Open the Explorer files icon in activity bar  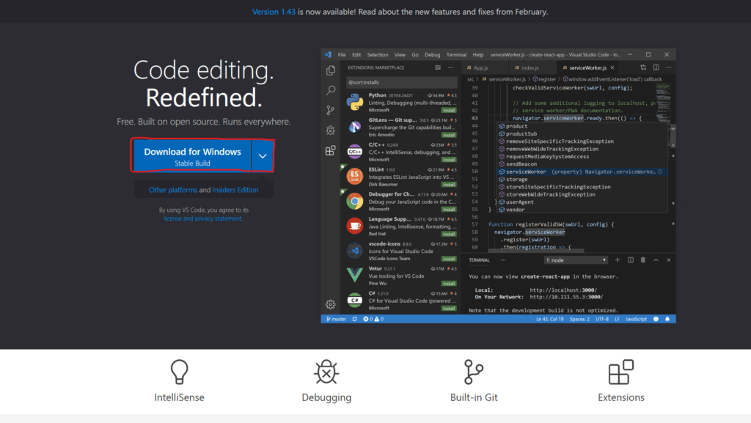click(331, 70)
